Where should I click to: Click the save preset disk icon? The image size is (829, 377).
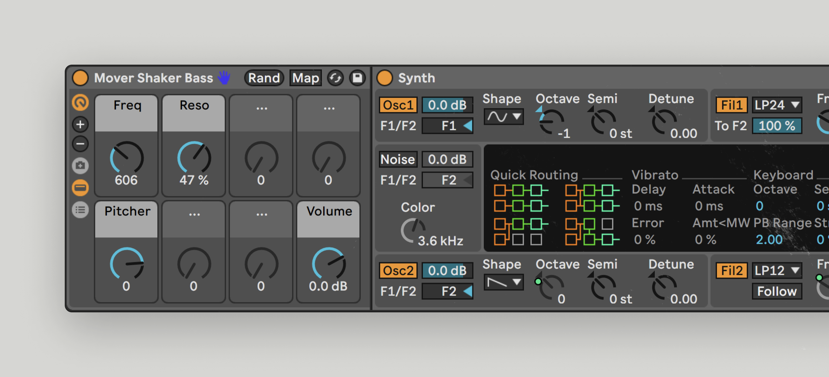pyautogui.click(x=357, y=78)
